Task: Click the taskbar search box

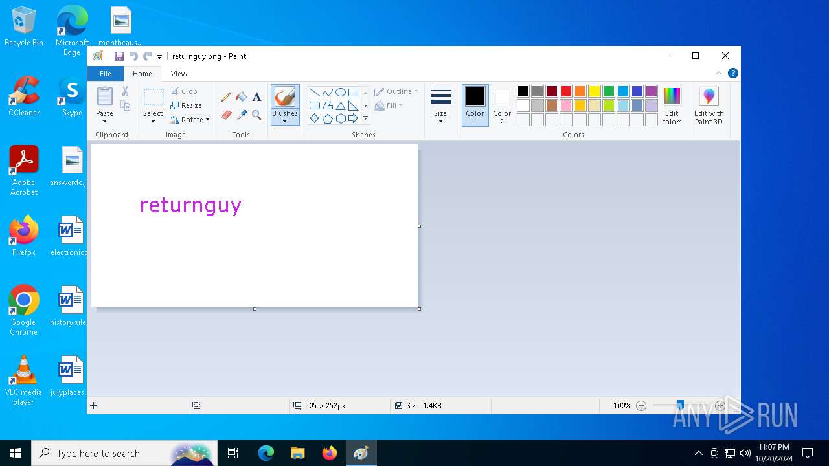Action: (125, 453)
